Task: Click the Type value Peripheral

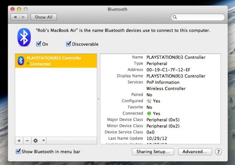Action: pyautogui.click(x=157, y=64)
